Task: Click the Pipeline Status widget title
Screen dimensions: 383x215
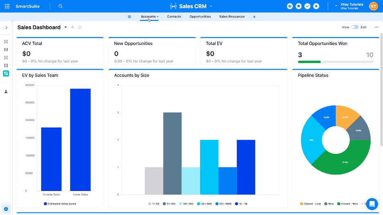Action: point(313,75)
